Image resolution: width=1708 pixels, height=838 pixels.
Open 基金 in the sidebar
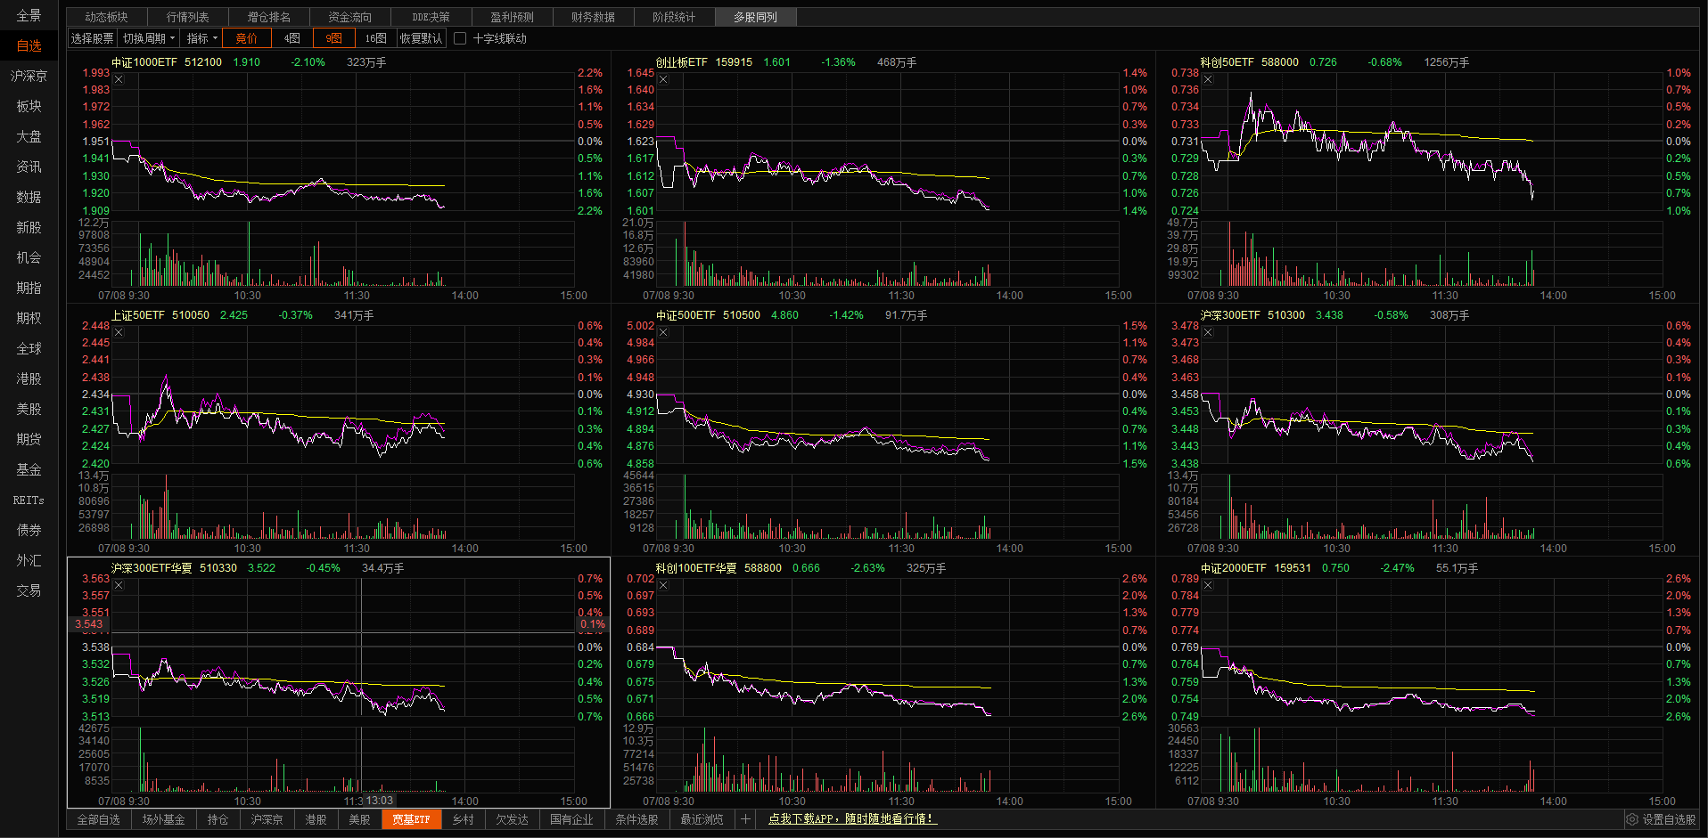tap(29, 469)
